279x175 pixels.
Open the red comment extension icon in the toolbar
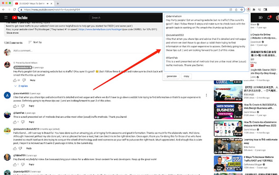click(x=248, y=9)
